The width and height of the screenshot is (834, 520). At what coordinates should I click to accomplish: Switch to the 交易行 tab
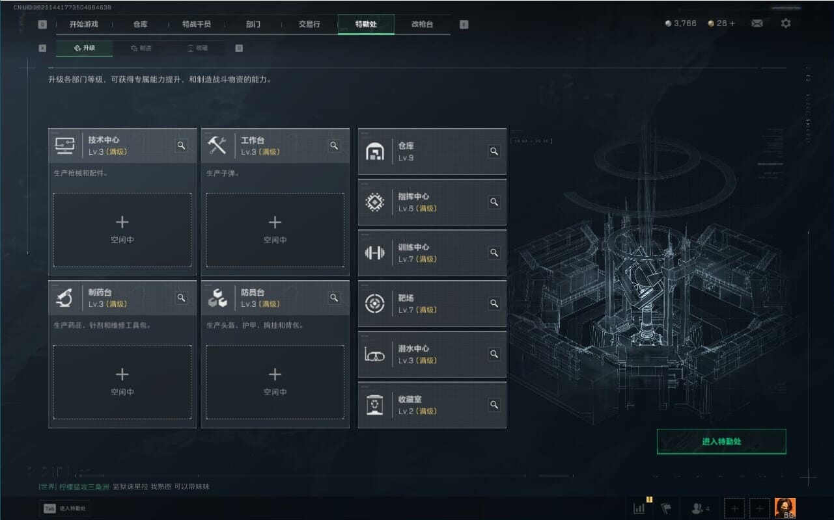pyautogui.click(x=309, y=24)
